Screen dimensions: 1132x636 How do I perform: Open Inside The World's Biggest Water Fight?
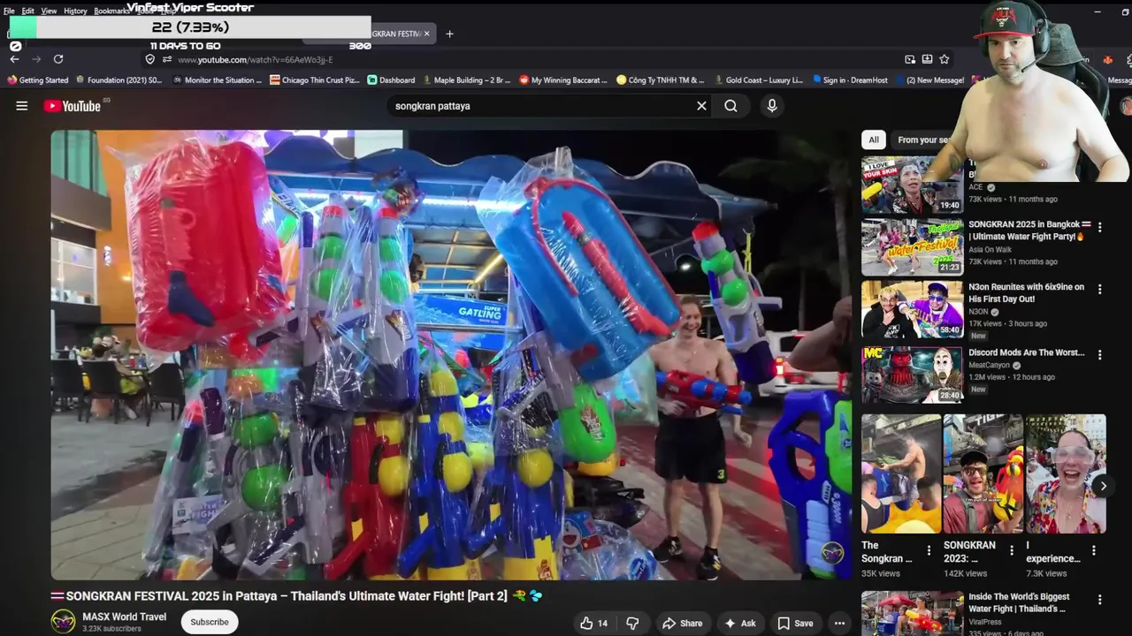(x=1019, y=602)
